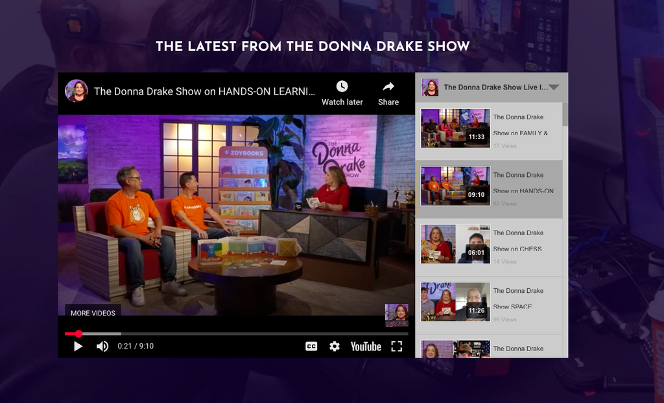Click playlist scrollbar handle

point(565,114)
